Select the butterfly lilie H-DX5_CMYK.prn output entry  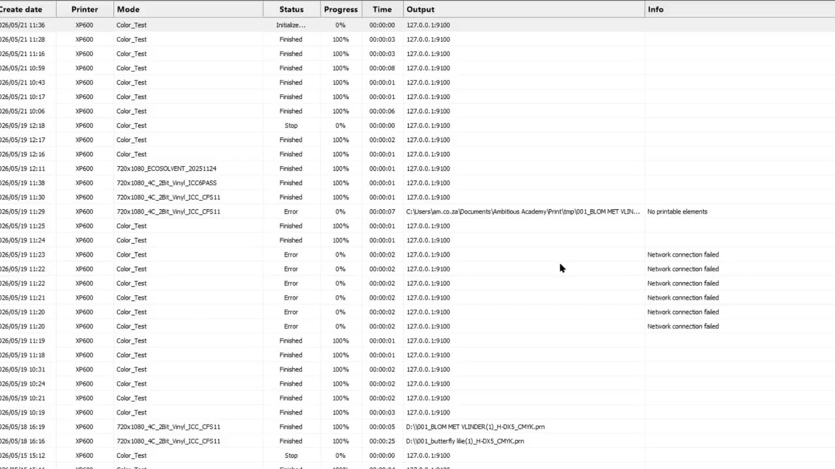click(465, 441)
